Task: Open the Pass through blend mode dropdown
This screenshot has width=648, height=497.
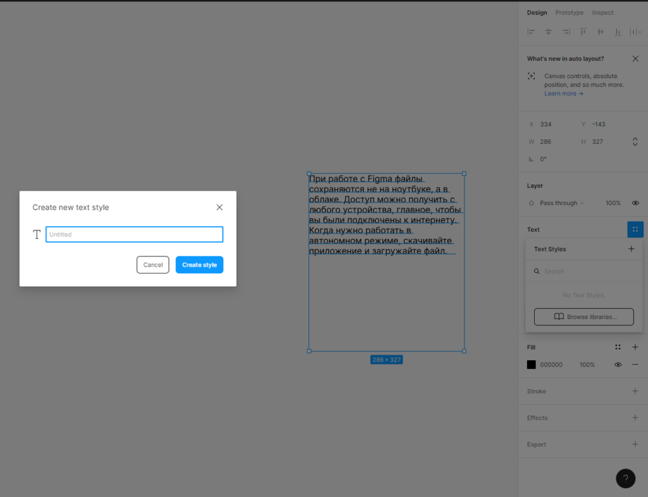Action: pos(557,203)
